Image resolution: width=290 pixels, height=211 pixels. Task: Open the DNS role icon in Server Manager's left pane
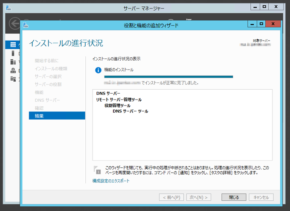(13, 70)
